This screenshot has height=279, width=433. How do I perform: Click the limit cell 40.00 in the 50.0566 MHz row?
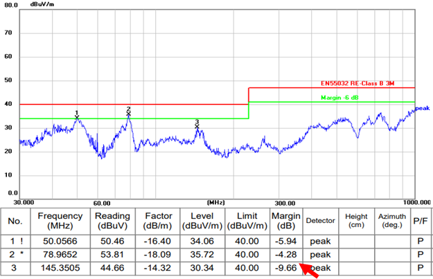tap(247, 241)
